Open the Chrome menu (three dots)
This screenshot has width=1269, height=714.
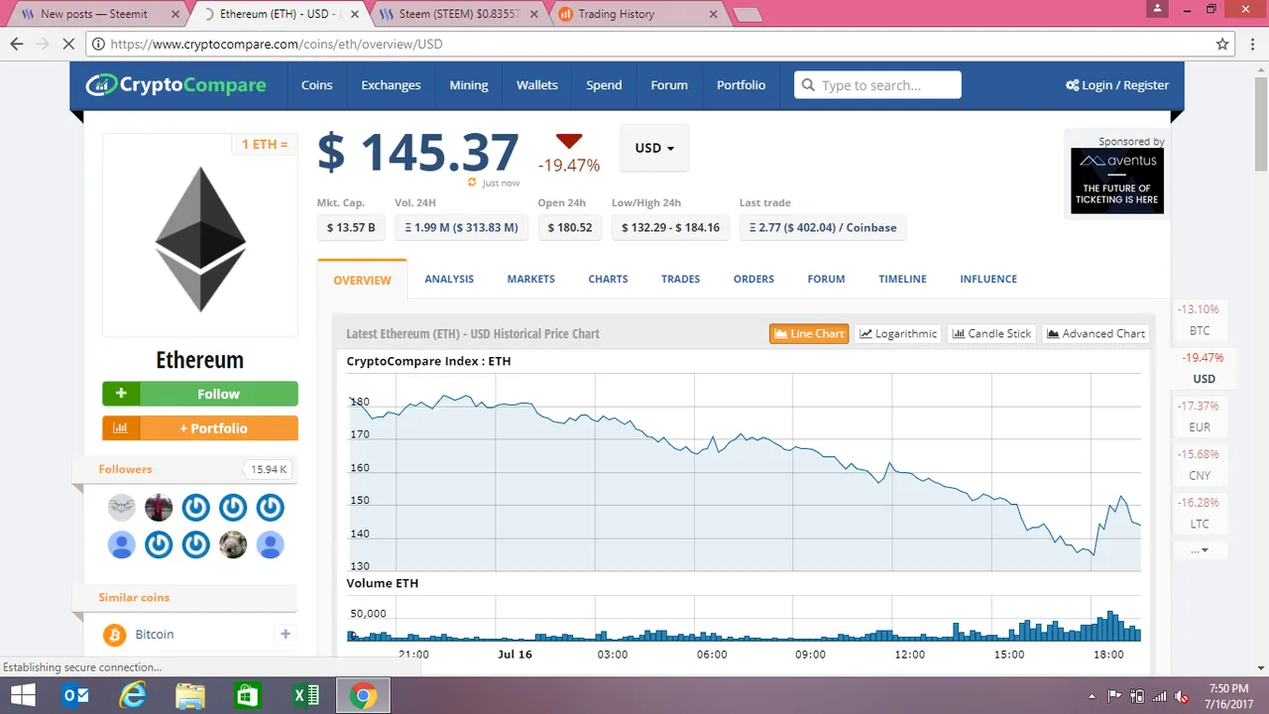click(x=1253, y=44)
